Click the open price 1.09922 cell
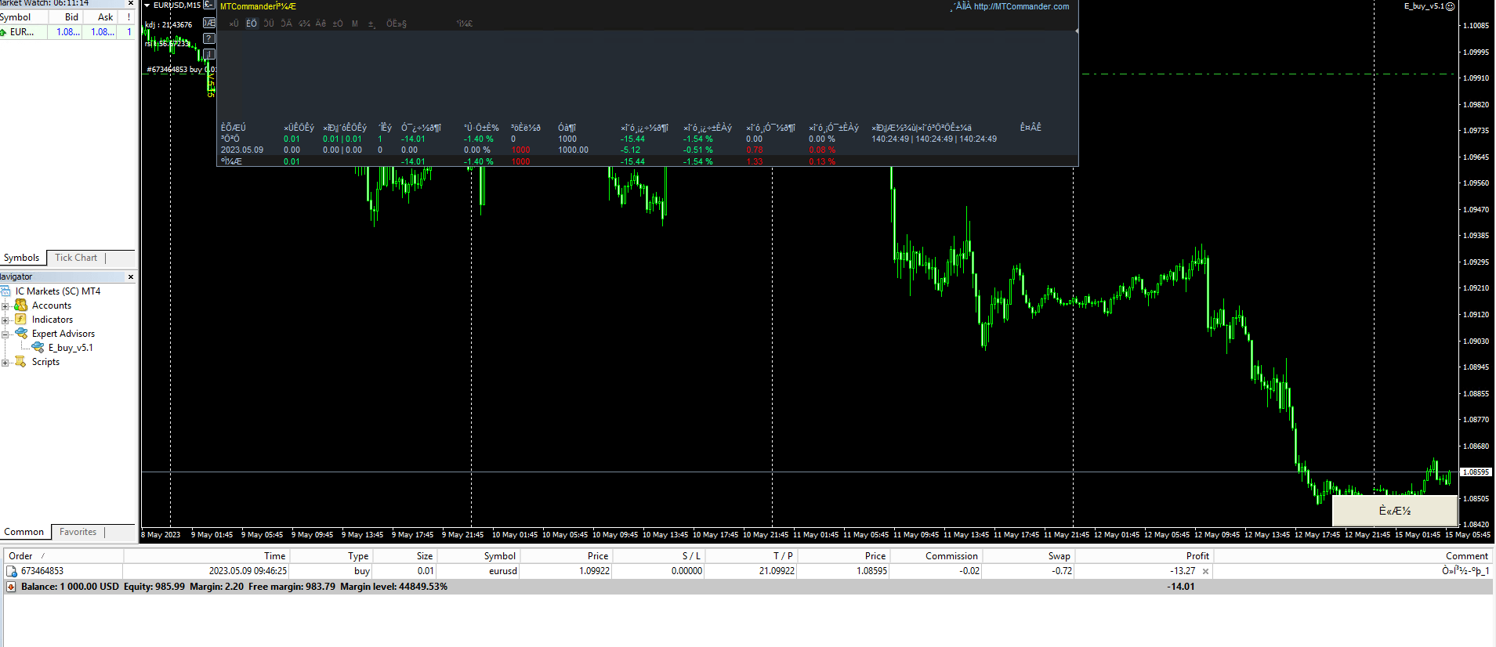Screen dimensions: 1496x647 [594, 571]
